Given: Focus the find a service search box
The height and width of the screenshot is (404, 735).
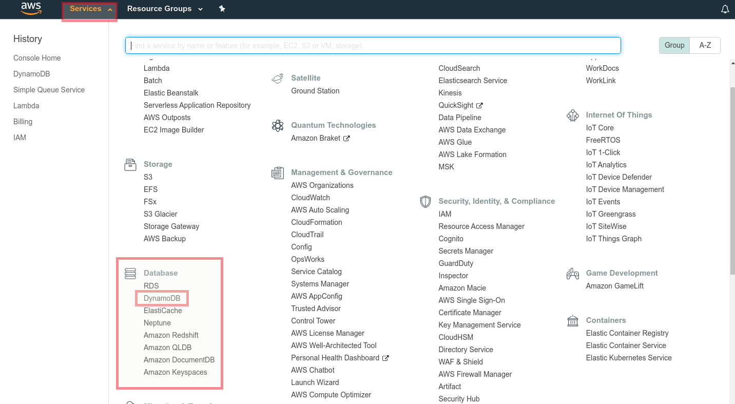Looking at the screenshot, I should 373,46.
